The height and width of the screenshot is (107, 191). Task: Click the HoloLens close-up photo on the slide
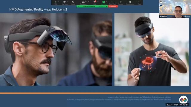click(56, 50)
